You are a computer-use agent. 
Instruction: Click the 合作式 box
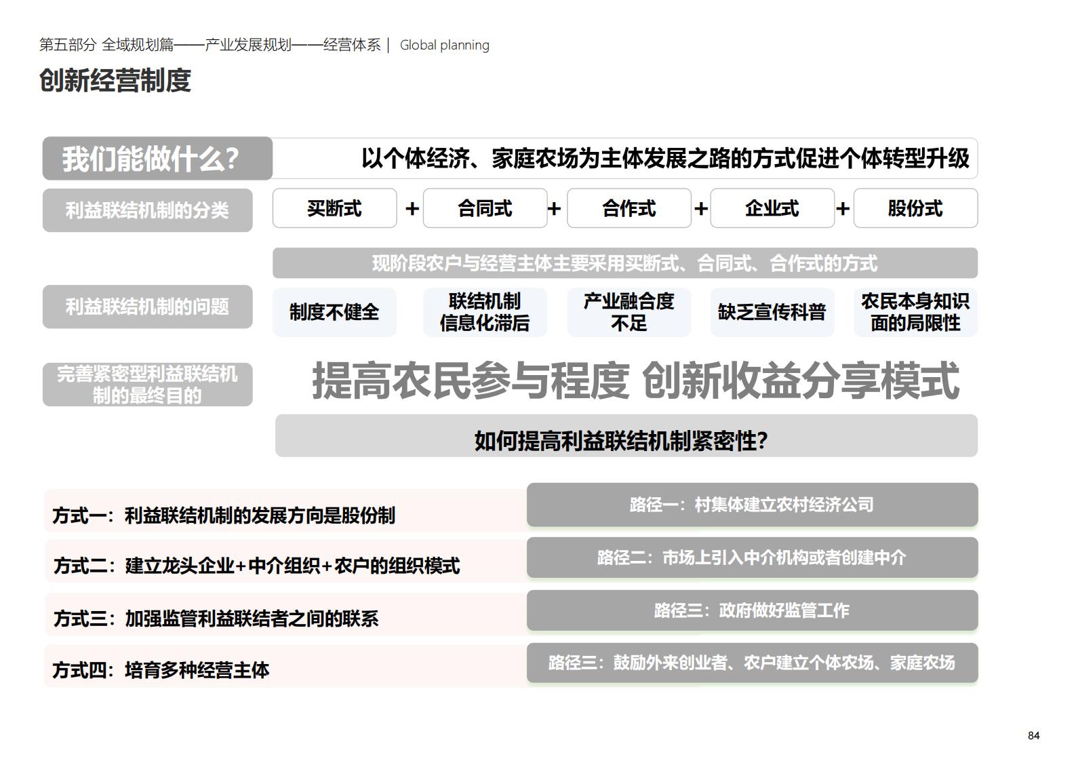(x=629, y=208)
